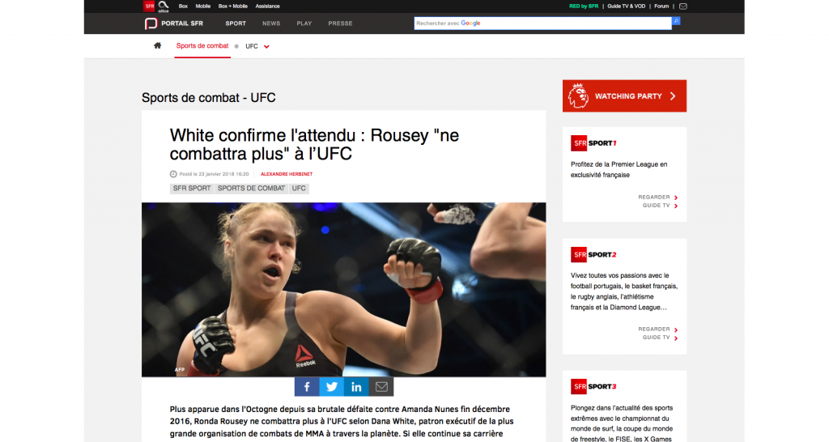Viewport: 829px width, 442px height.
Task: Open Watching Party banner arrow
Action: 673,96
